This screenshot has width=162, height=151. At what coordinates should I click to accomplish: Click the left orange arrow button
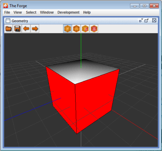(x=26, y=29)
